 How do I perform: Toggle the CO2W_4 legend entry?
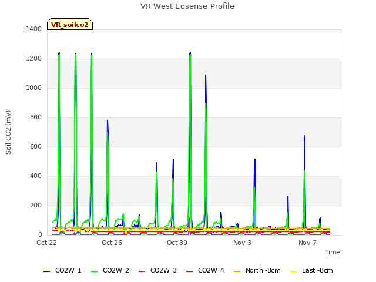pyautogui.click(x=205, y=270)
